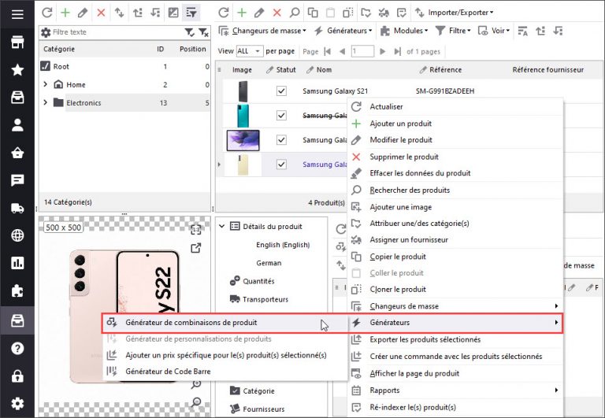Screen dimensions: 605x418
Task: Open shopping basket icon in sidebar
Action: point(17,153)
